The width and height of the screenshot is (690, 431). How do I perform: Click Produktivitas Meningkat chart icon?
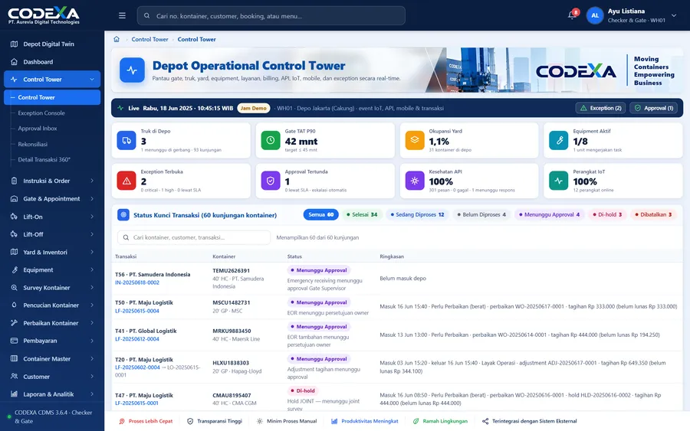[334, 421]
